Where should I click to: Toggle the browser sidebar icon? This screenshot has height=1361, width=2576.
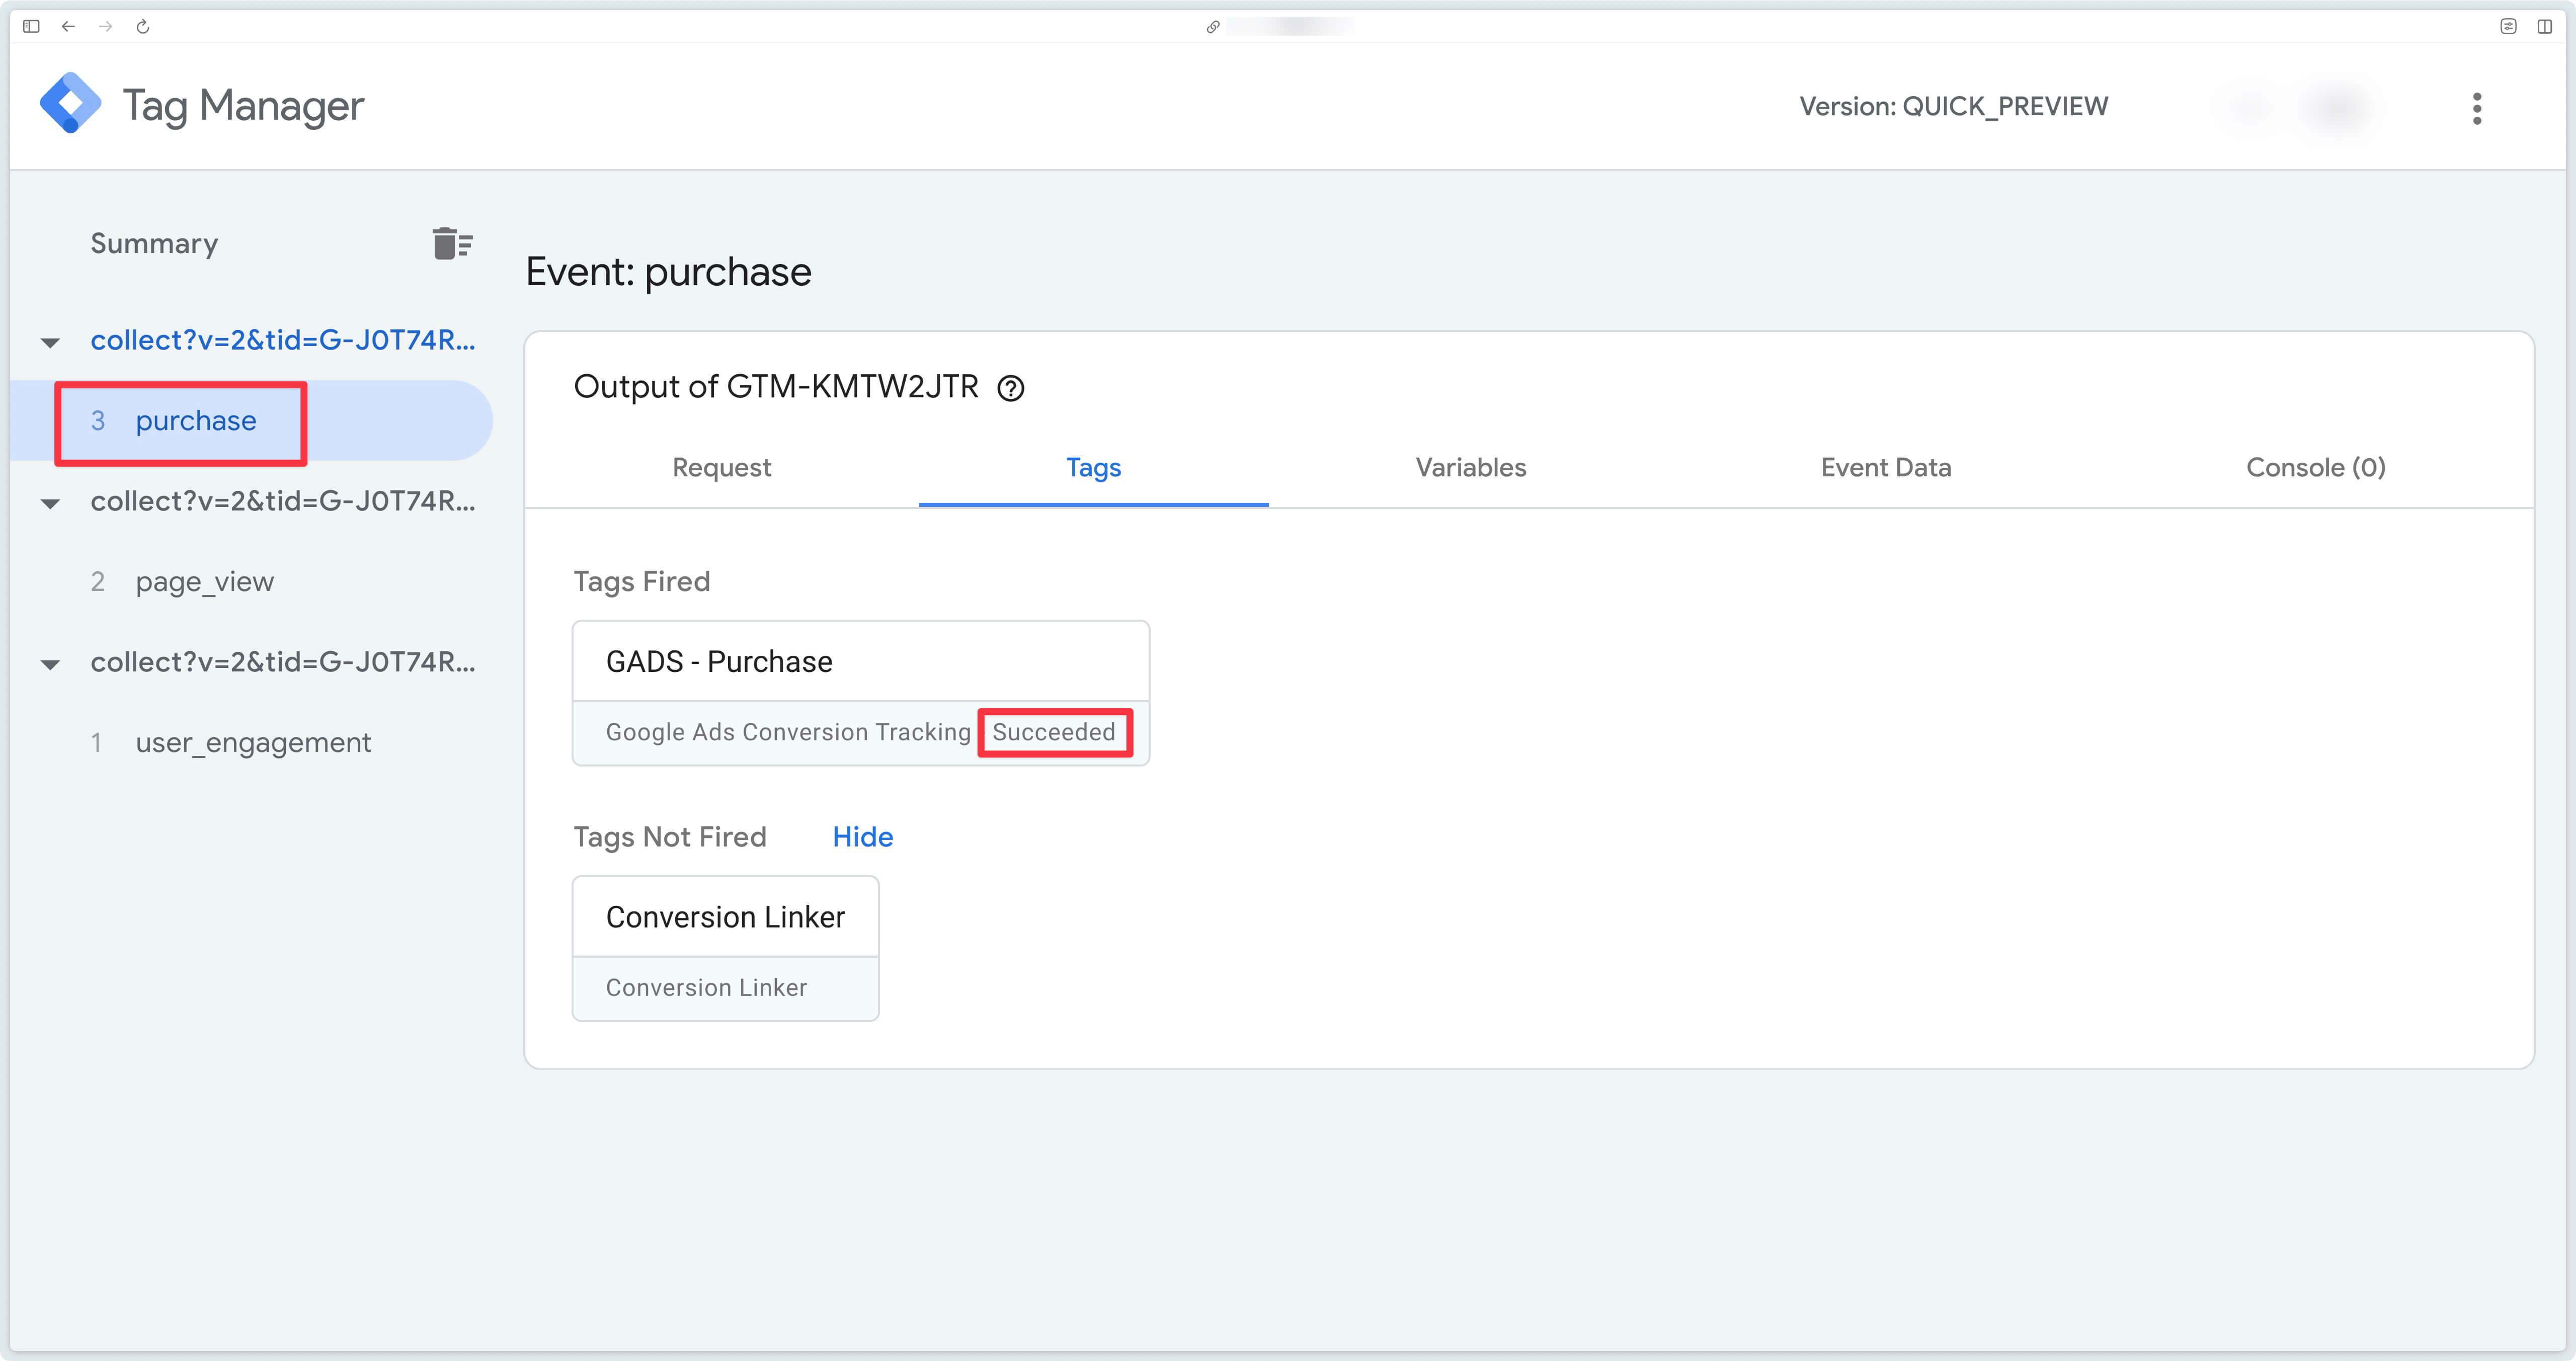(31, 27)
